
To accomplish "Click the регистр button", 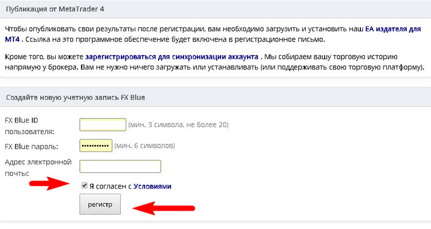I will coord(100,204).
